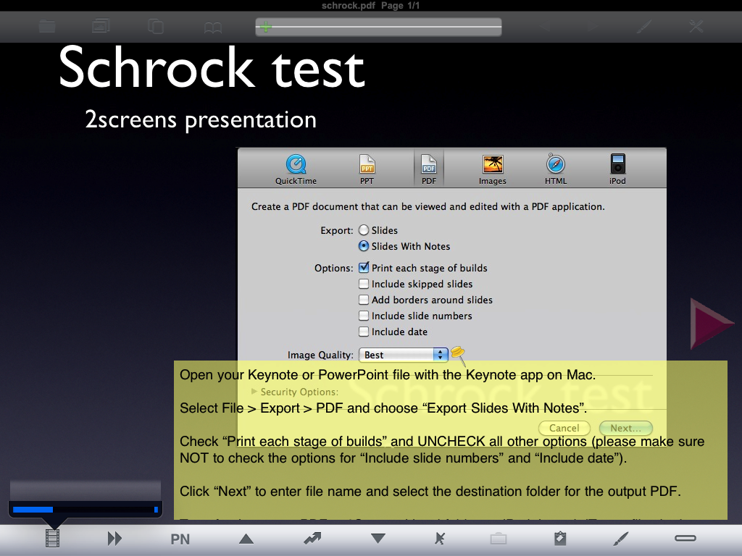Tap the clipboard icon in bottom toolbar
Viewport: 742px width, 556px height.
(x=560, y=538)
